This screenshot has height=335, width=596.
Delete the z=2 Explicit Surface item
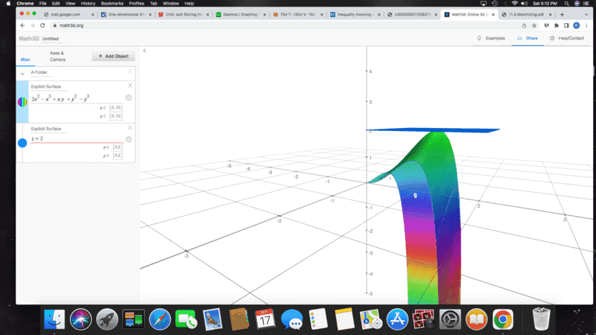point(130,127)
